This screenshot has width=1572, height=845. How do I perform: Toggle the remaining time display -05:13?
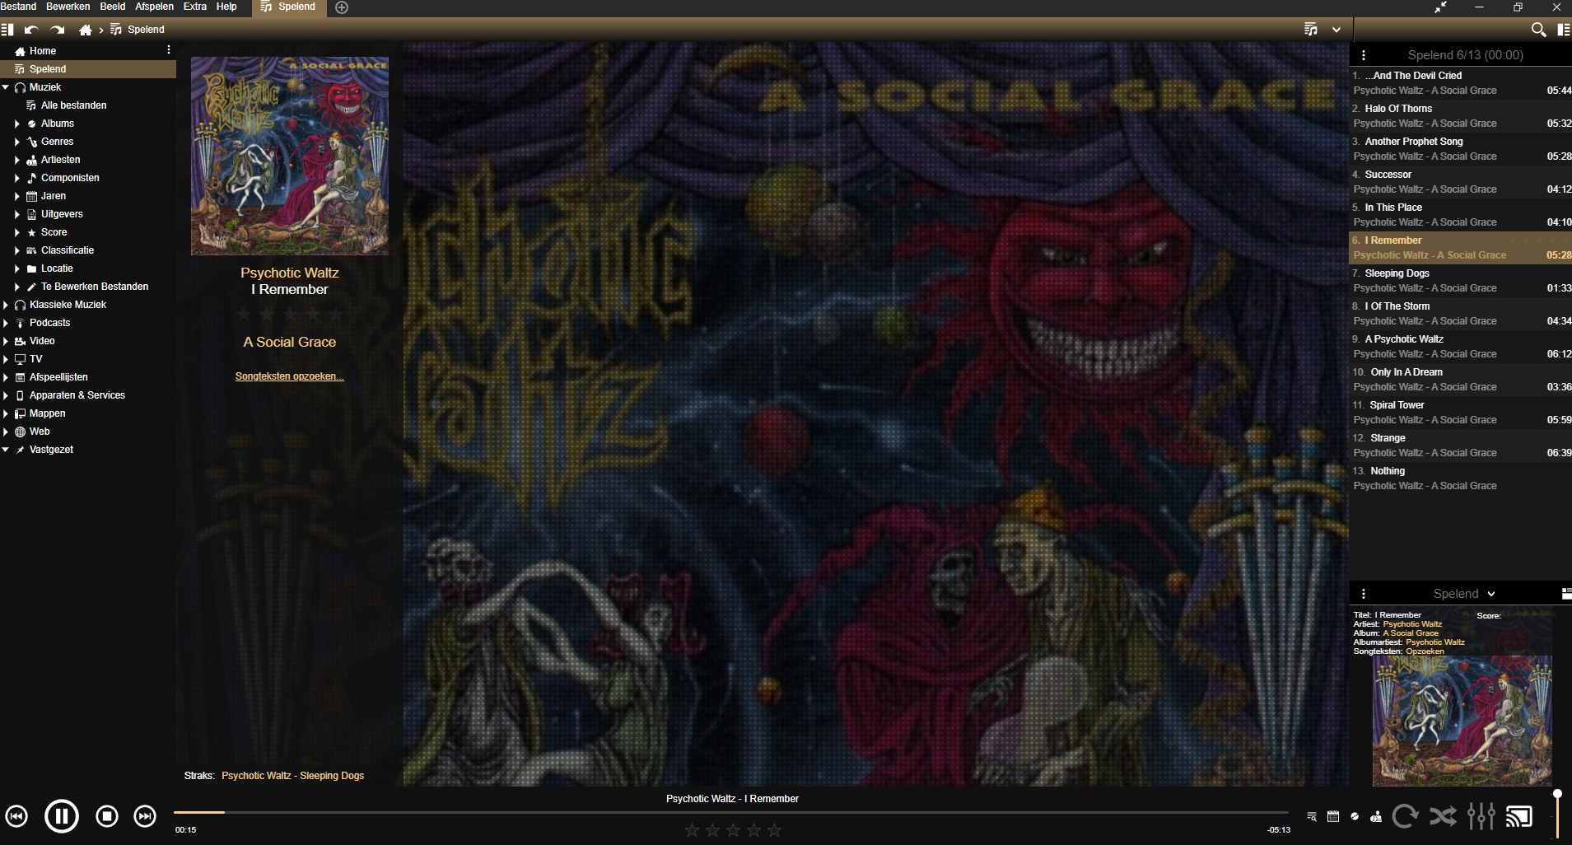coord(1279,830)
